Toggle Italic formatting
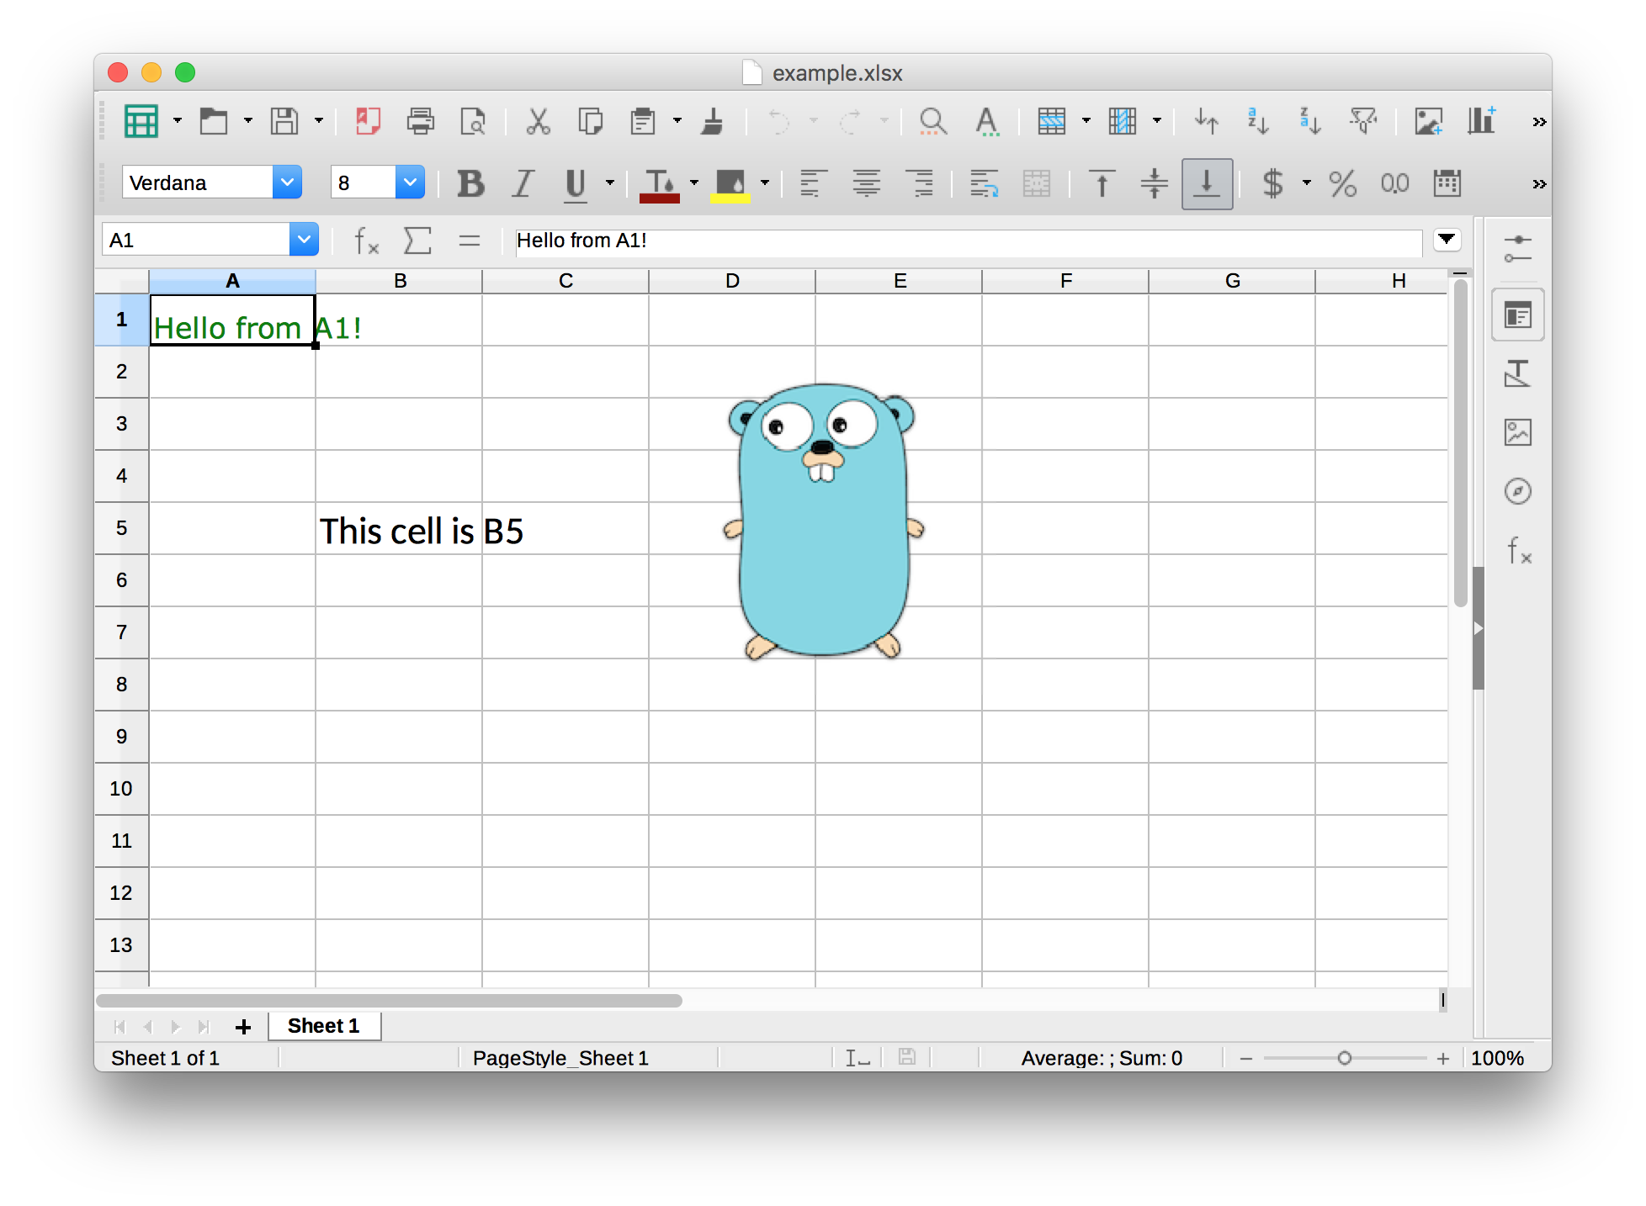This screenshot has width=1646, height=1206. (x=523, y=183)
